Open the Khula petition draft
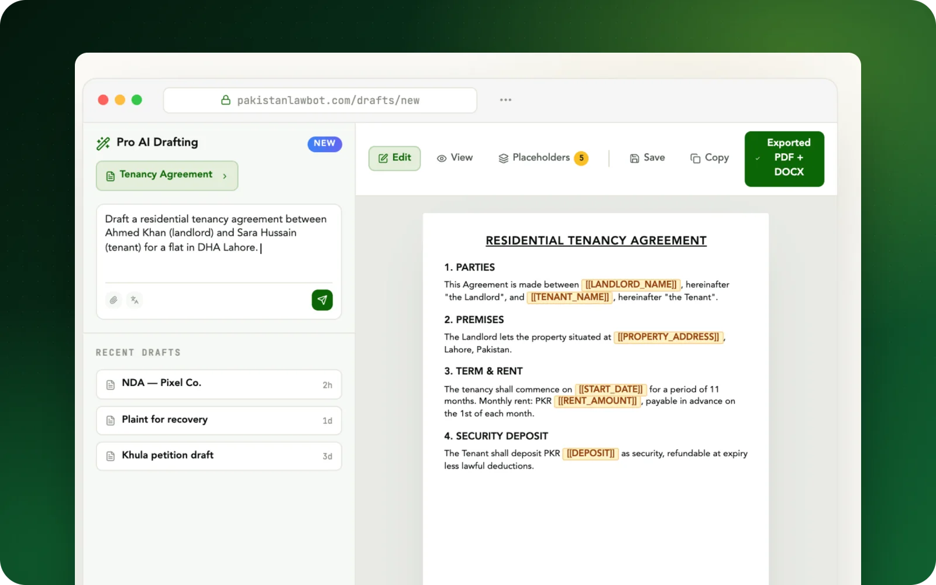936x585 pixels. (219, 456)
